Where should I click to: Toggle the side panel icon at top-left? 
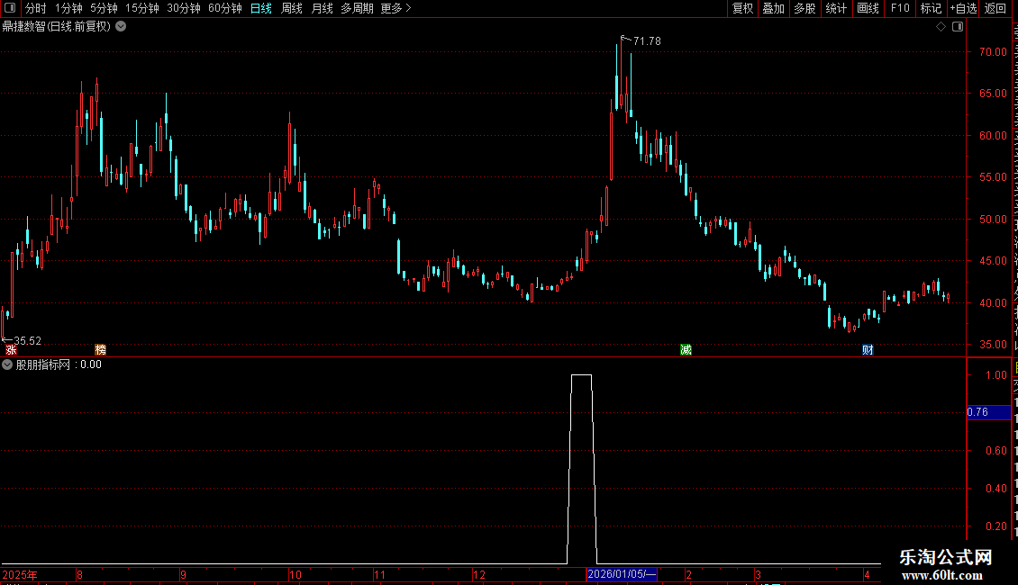click(x=10, y=8)
